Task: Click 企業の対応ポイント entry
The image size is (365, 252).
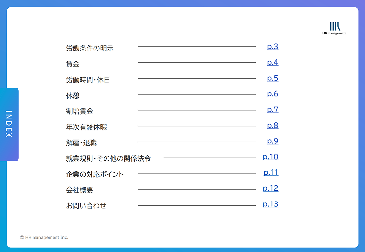Action: point(94,174)
